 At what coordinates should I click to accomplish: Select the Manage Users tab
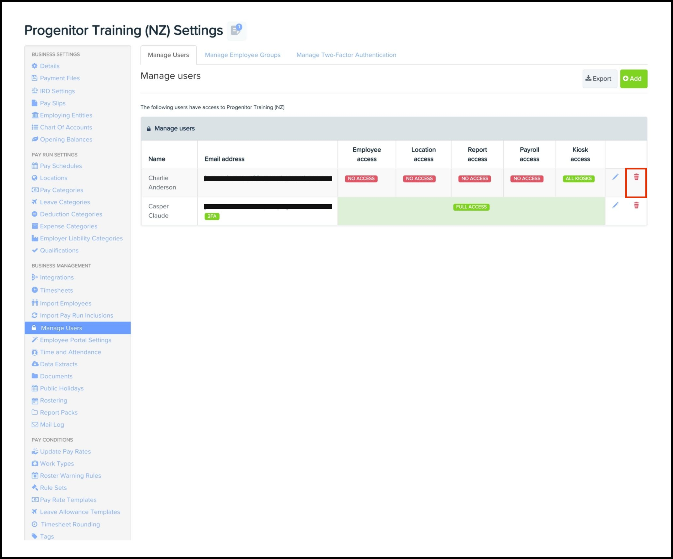point(168,55)
